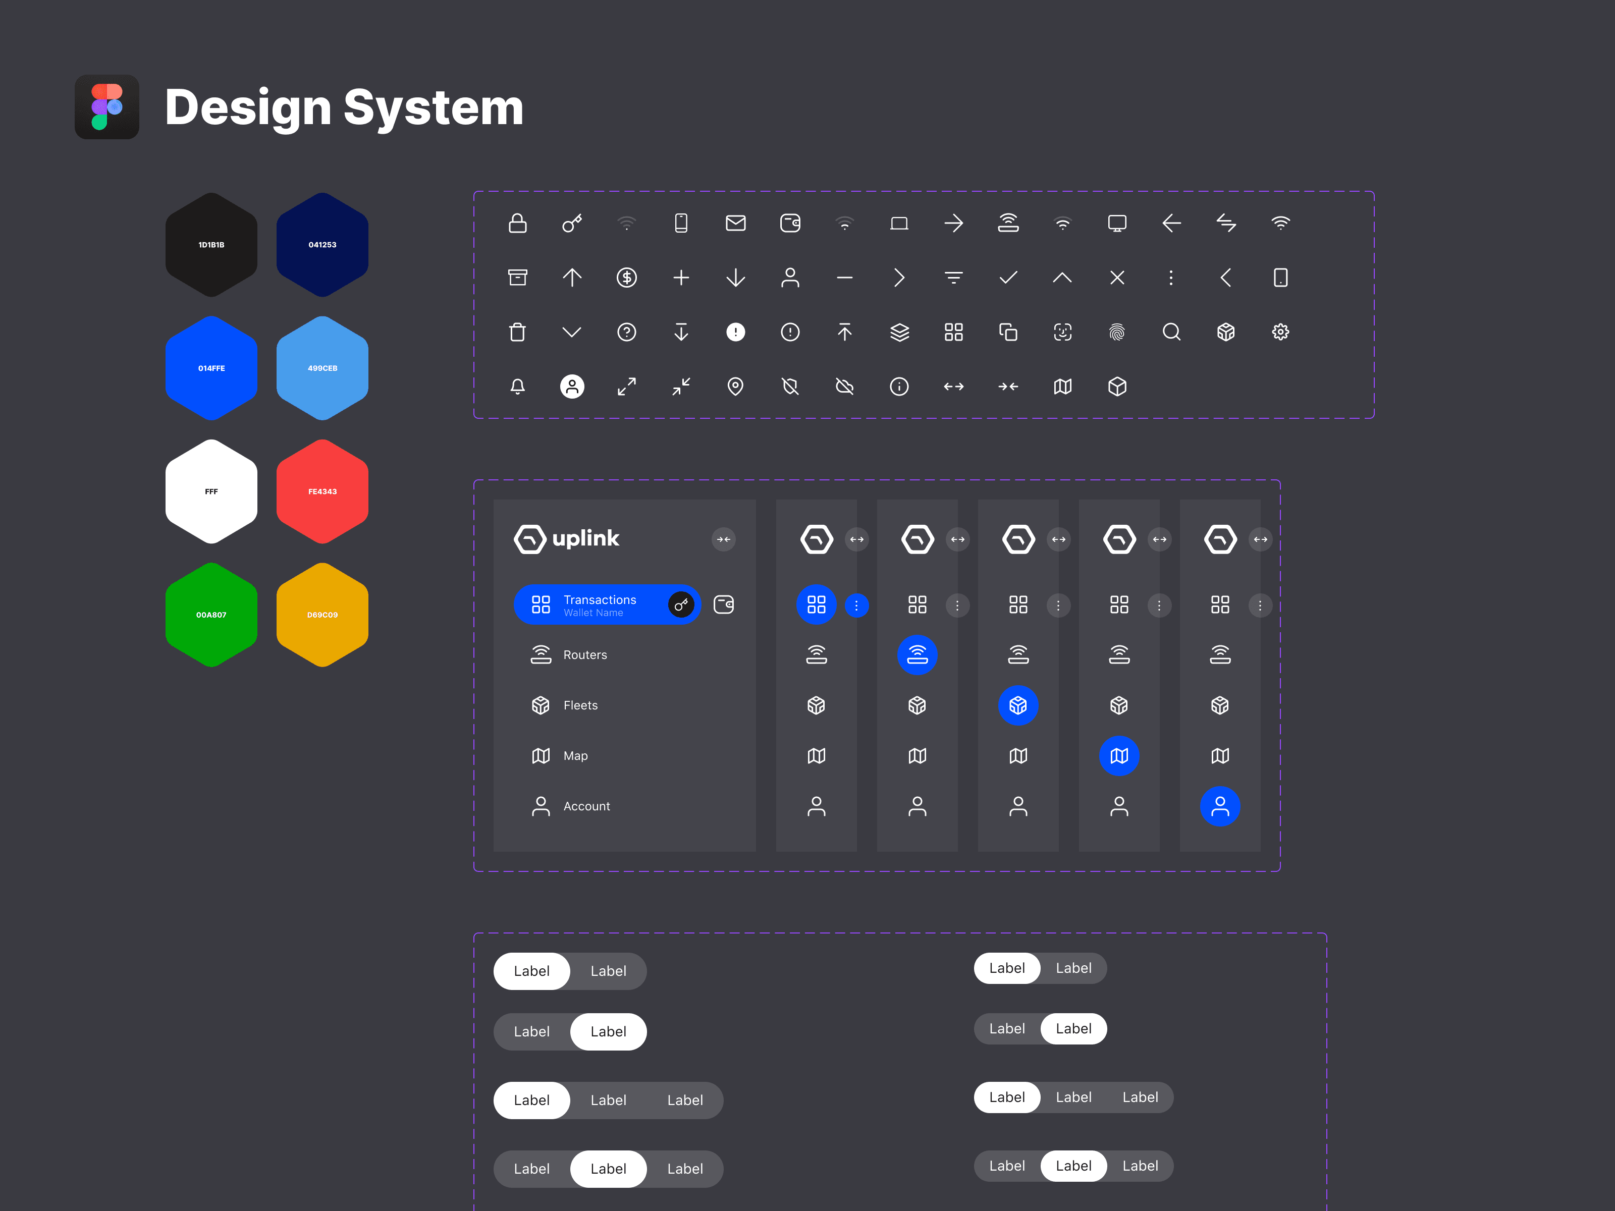
Task: Click the Figma logo icon
Action: click(x=106, y=106)
